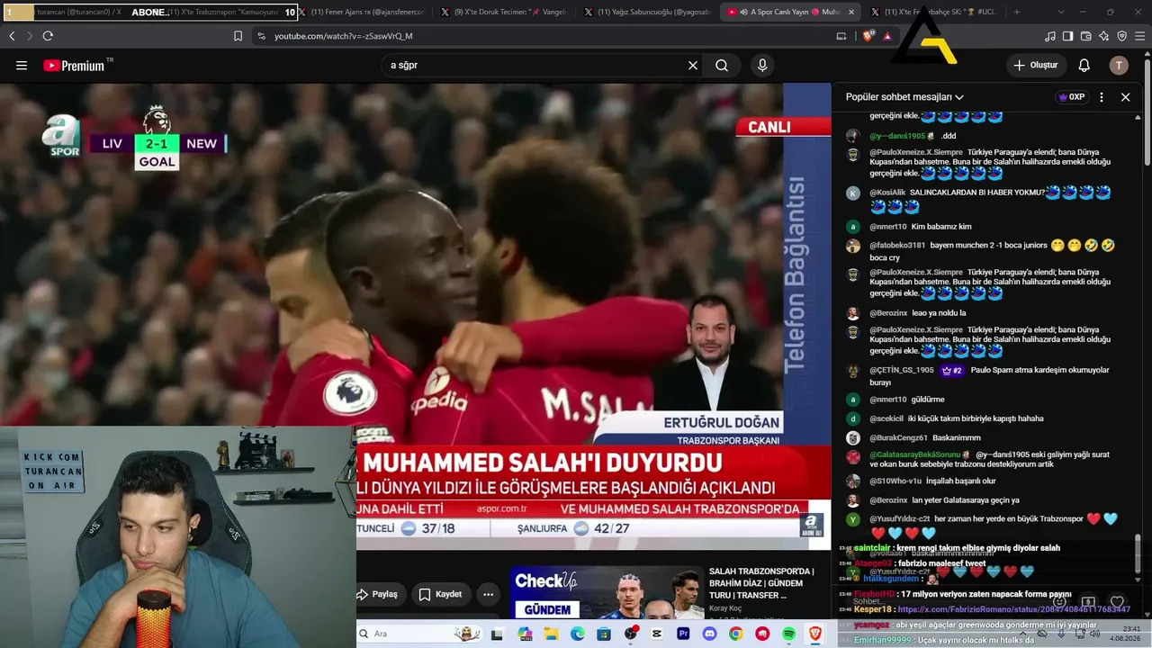Close the A Spor Canlı Yayın tab
The height and width of the screenshot is (648, 1152).
pyautogui.click(x=851, y=12)
